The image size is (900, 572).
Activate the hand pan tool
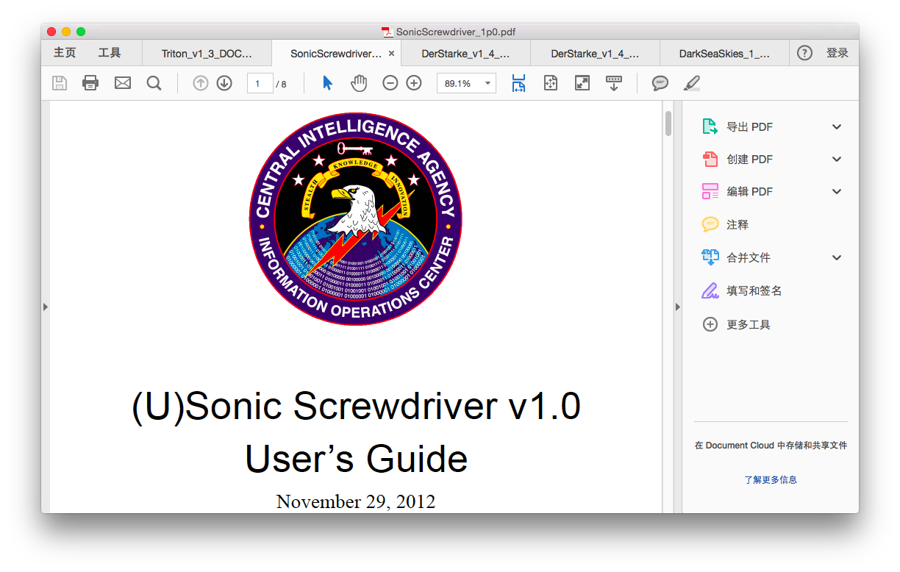click(x=359, y=83)
